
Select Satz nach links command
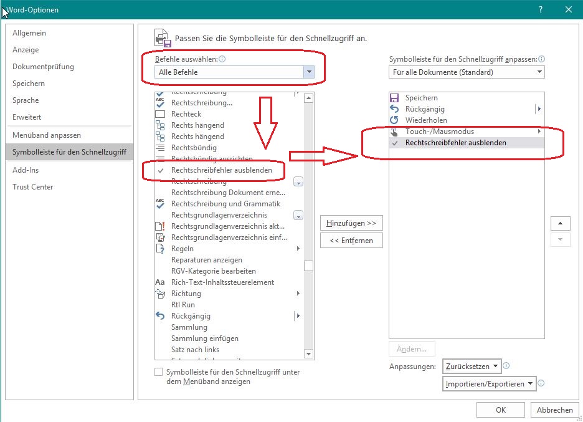(195, 350)
